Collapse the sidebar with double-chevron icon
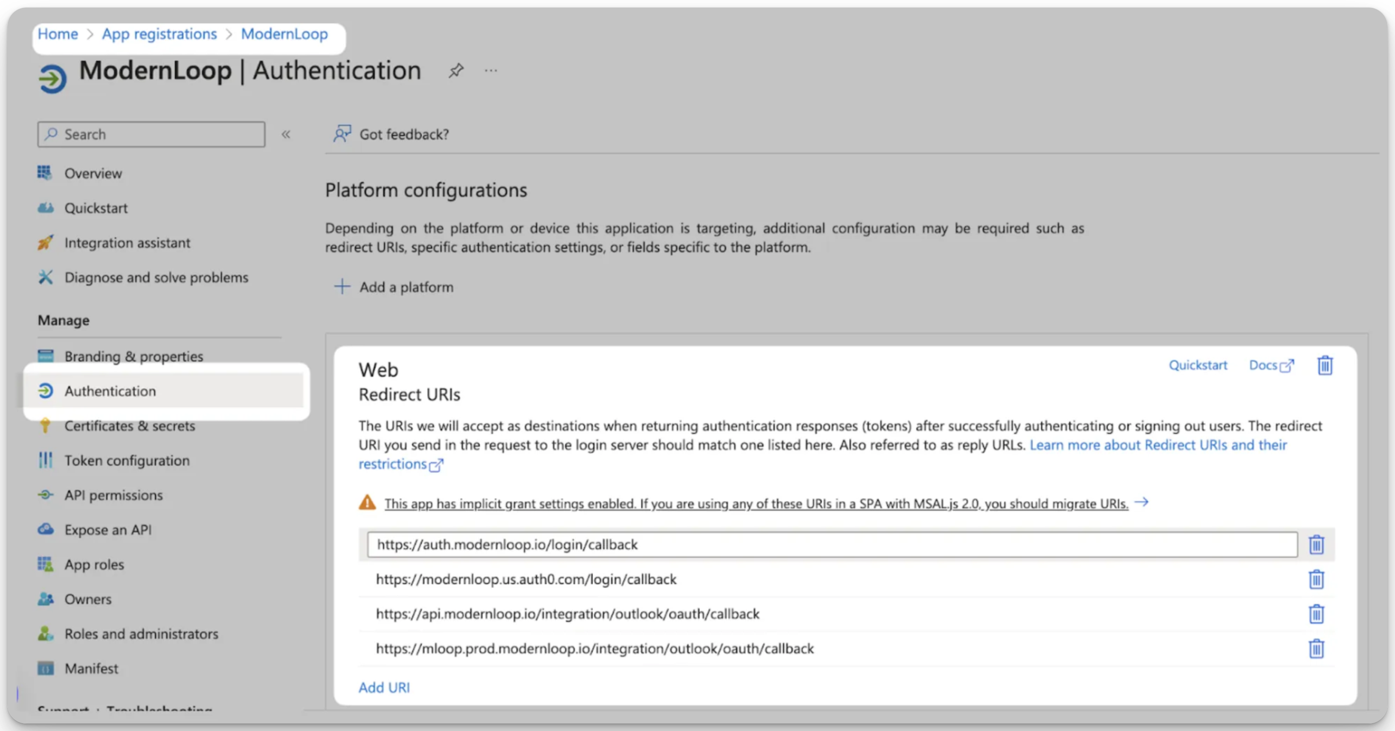 click(286, 135)
